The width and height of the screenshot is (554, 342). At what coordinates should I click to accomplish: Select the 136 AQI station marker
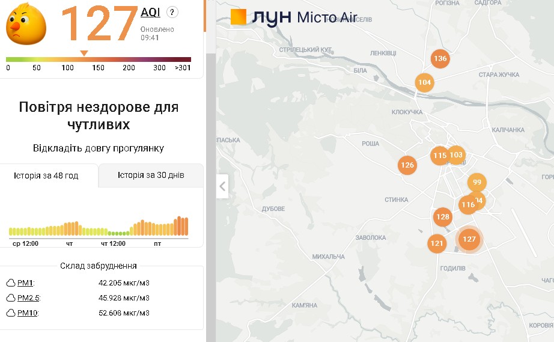click(440, 58)
